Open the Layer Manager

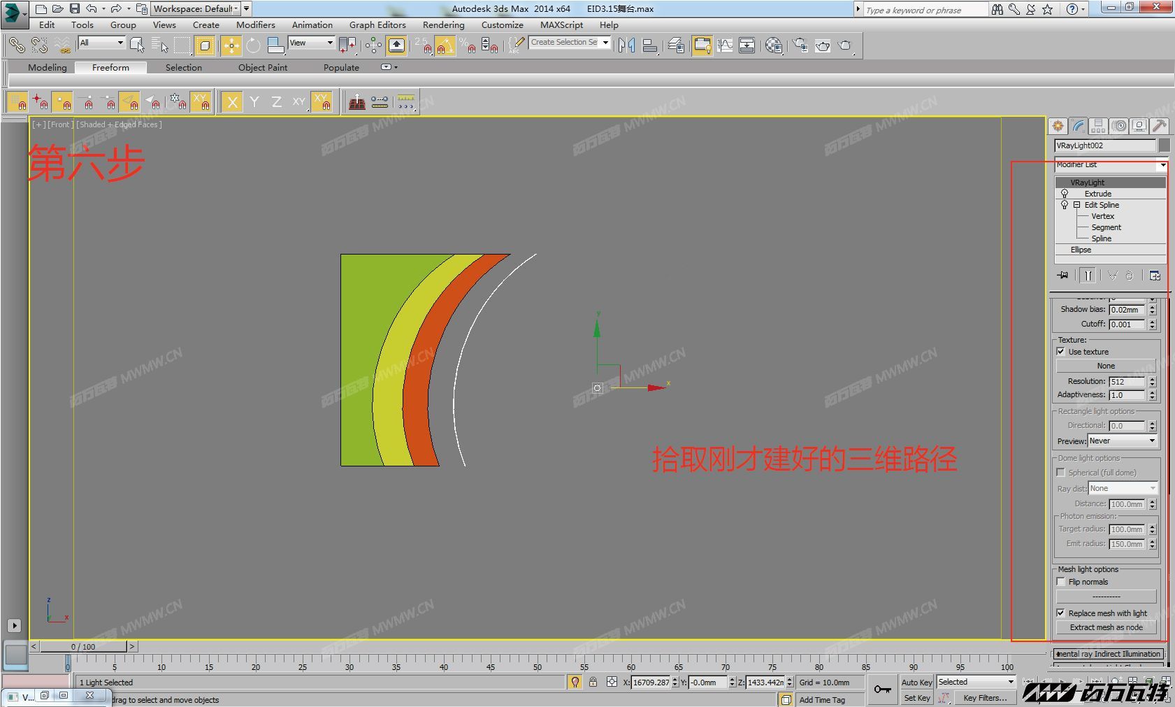[676, 45]
